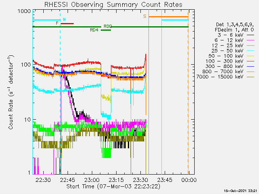Click the green 'RD0' decimation flag label
Screen dimensions: 259x194
pos(108,26)
